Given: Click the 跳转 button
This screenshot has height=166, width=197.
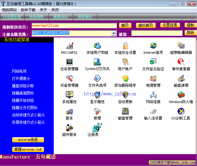Looking at the screenshot, I should (x=191, y=33).
